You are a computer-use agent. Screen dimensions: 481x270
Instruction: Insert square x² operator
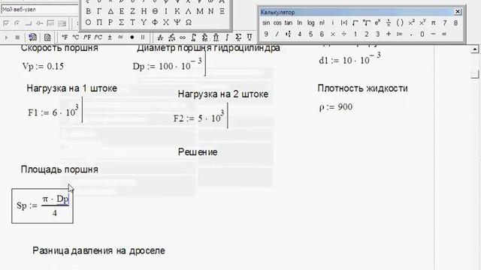(411, 23)
